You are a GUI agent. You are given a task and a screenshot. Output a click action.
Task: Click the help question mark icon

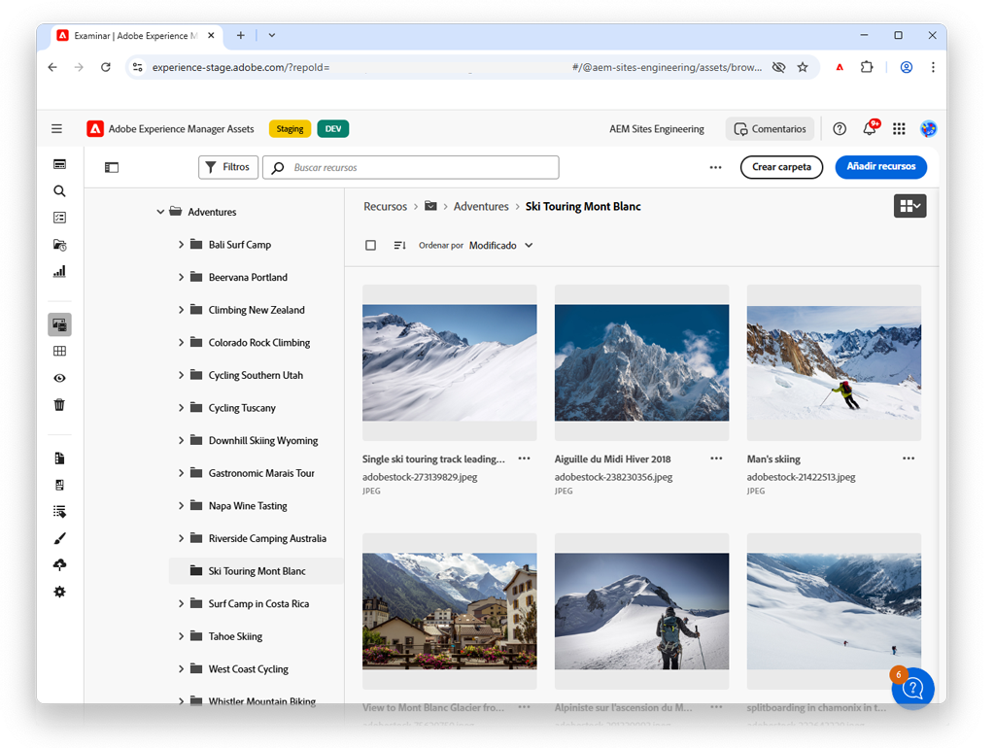click(x=840, y=129)
